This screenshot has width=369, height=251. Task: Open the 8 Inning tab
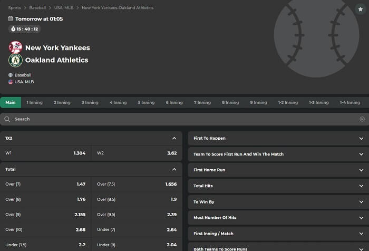[230, 102]
